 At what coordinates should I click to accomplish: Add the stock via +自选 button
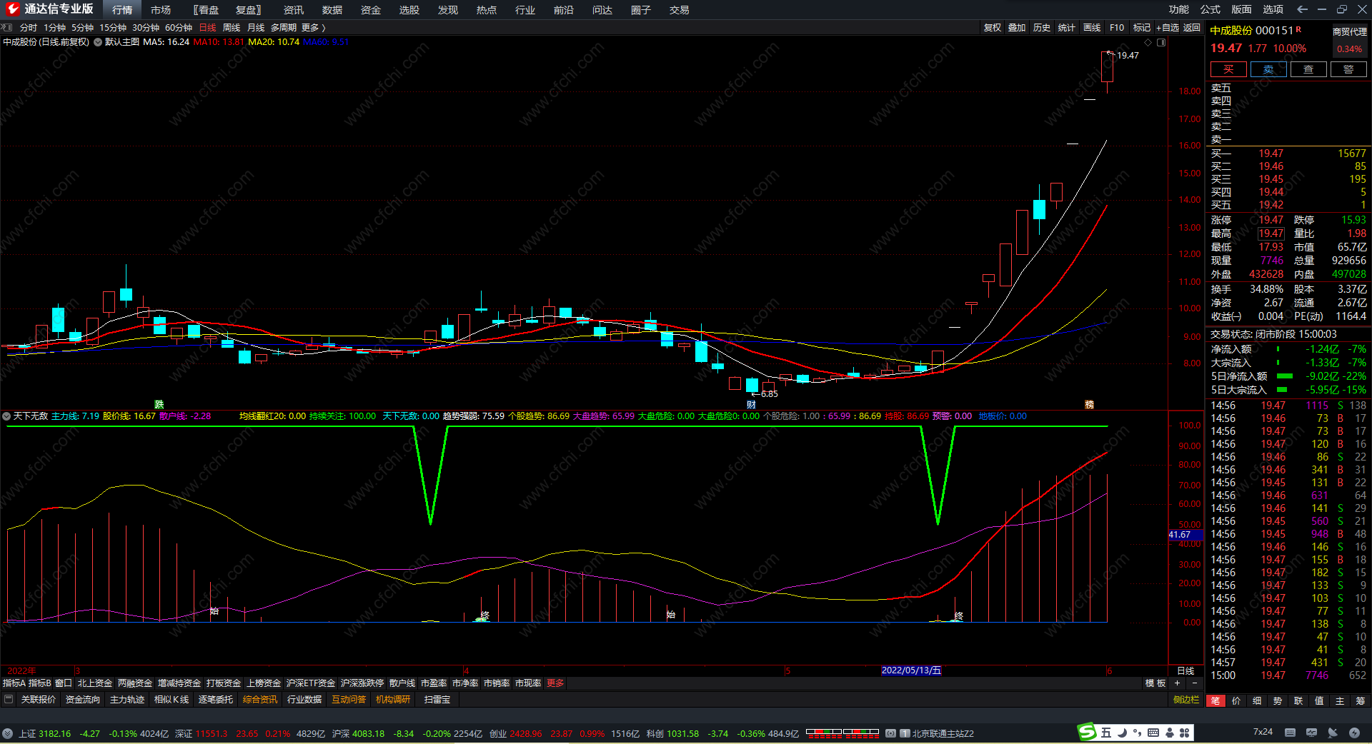pyautogui.click(x=1168, y=27)
